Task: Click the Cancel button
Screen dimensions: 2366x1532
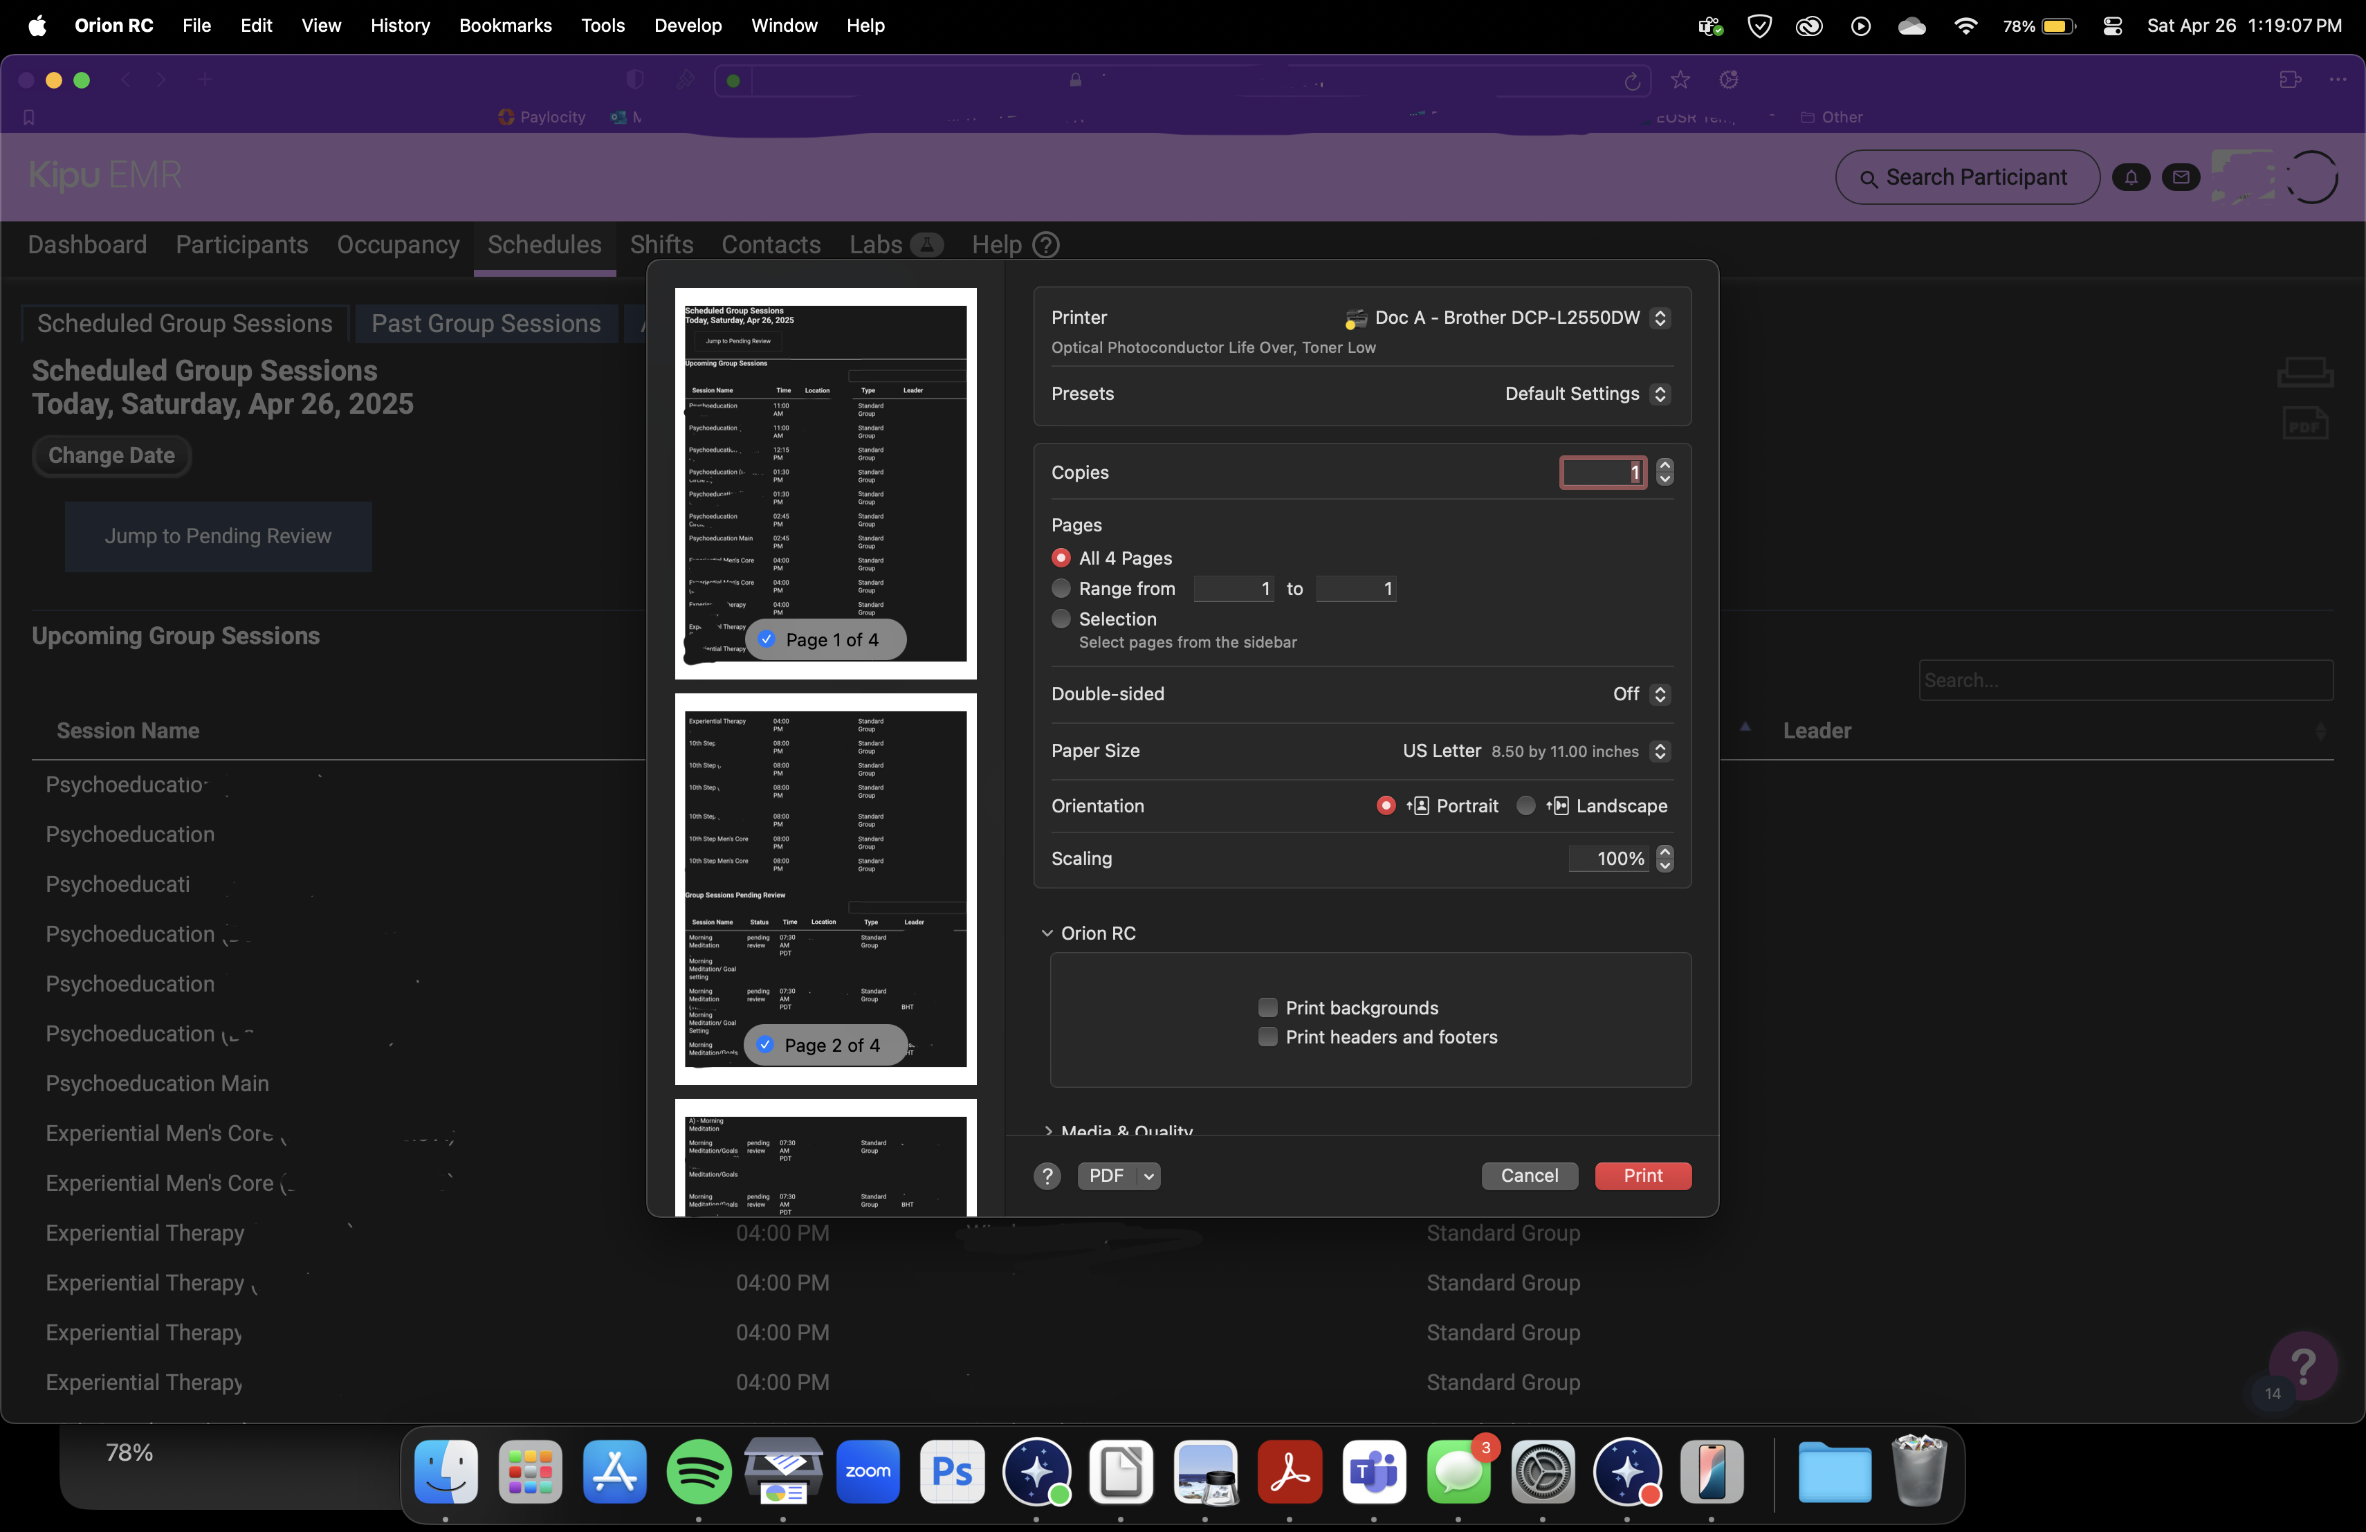Action: click(1528, 1176)
